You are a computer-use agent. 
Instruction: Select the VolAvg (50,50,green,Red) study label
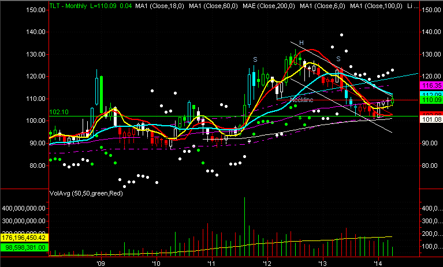(86, 193)
